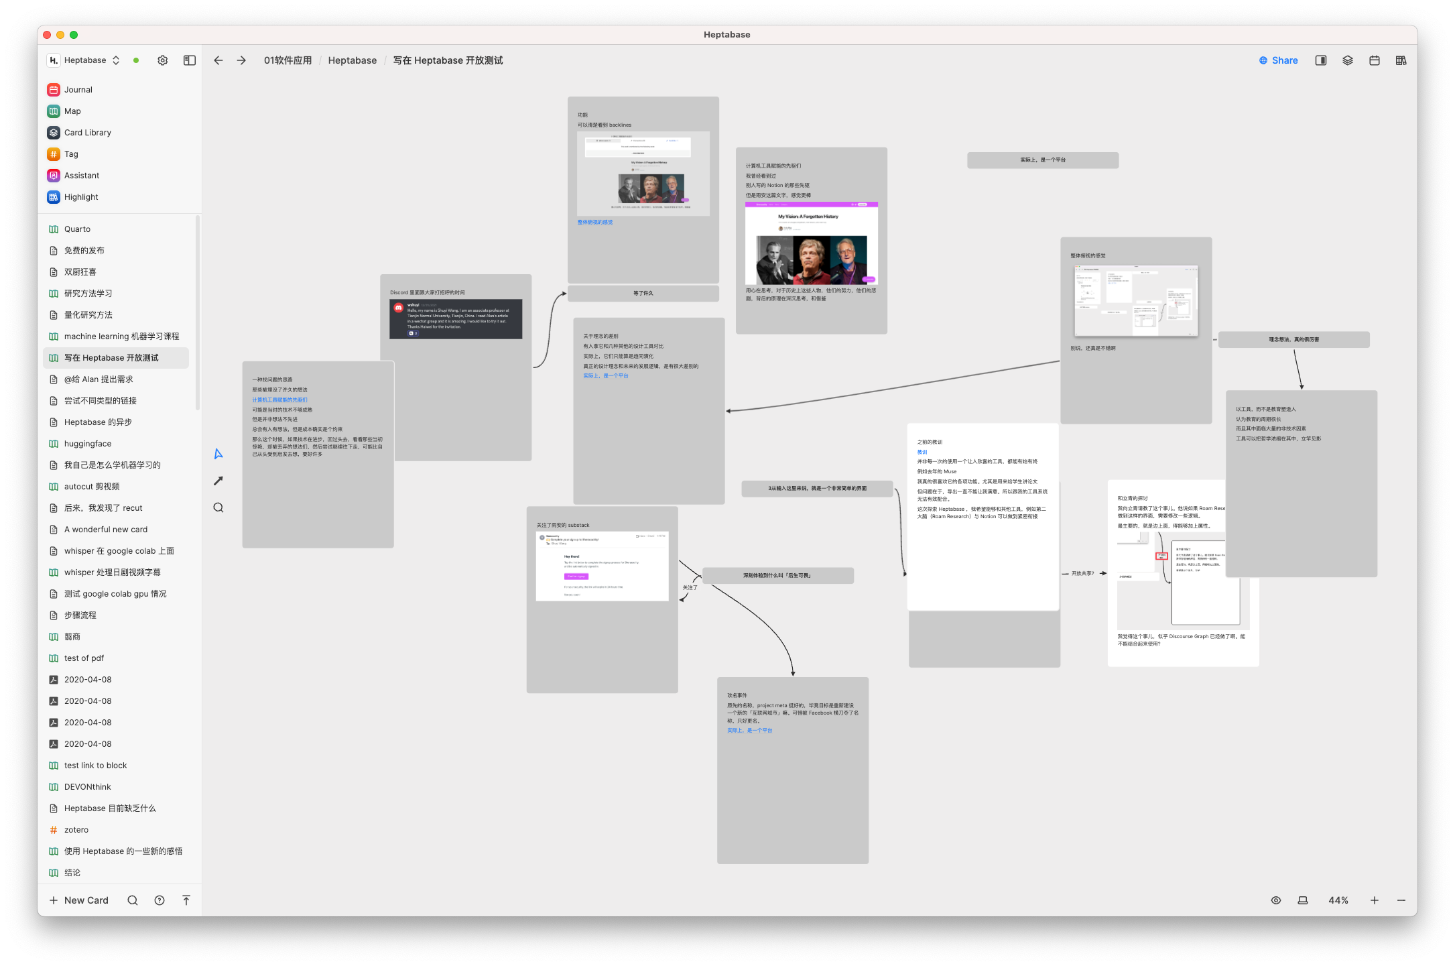
Task: Open the card library layers icon
Action: click(x=1348, y=60)
